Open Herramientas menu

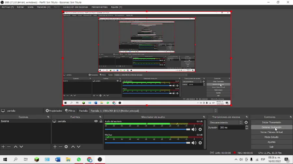[x=99, y=7]
